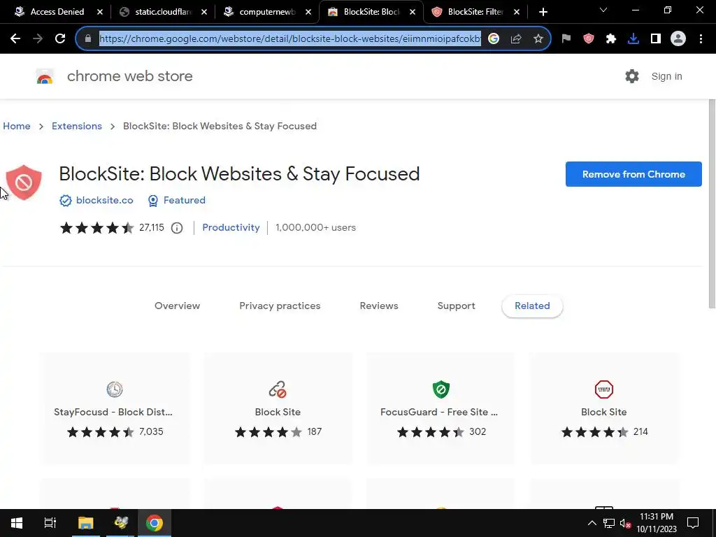This screenshot has width=716, height=537.
Task: Click the Featured label text
Action: [x=185, y=201]
